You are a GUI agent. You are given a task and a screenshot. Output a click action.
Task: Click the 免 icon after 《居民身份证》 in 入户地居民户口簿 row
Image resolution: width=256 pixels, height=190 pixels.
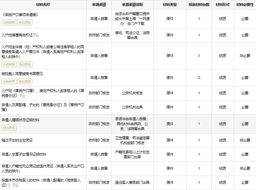click(x=22, y=96)
